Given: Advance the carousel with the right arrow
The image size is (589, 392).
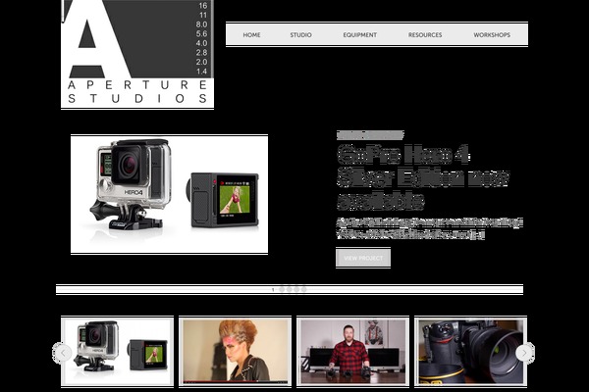Looking at the screenshot, I should click(x=524, y=353).
